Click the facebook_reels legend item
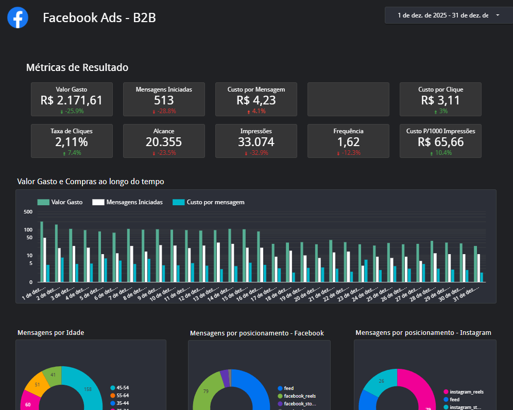 click(x=297, y=396)
